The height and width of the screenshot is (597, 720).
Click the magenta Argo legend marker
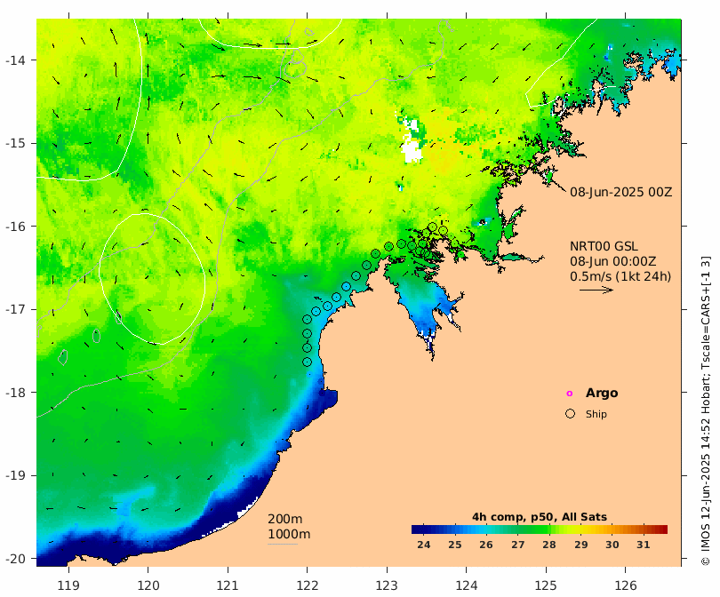point(570,394)
